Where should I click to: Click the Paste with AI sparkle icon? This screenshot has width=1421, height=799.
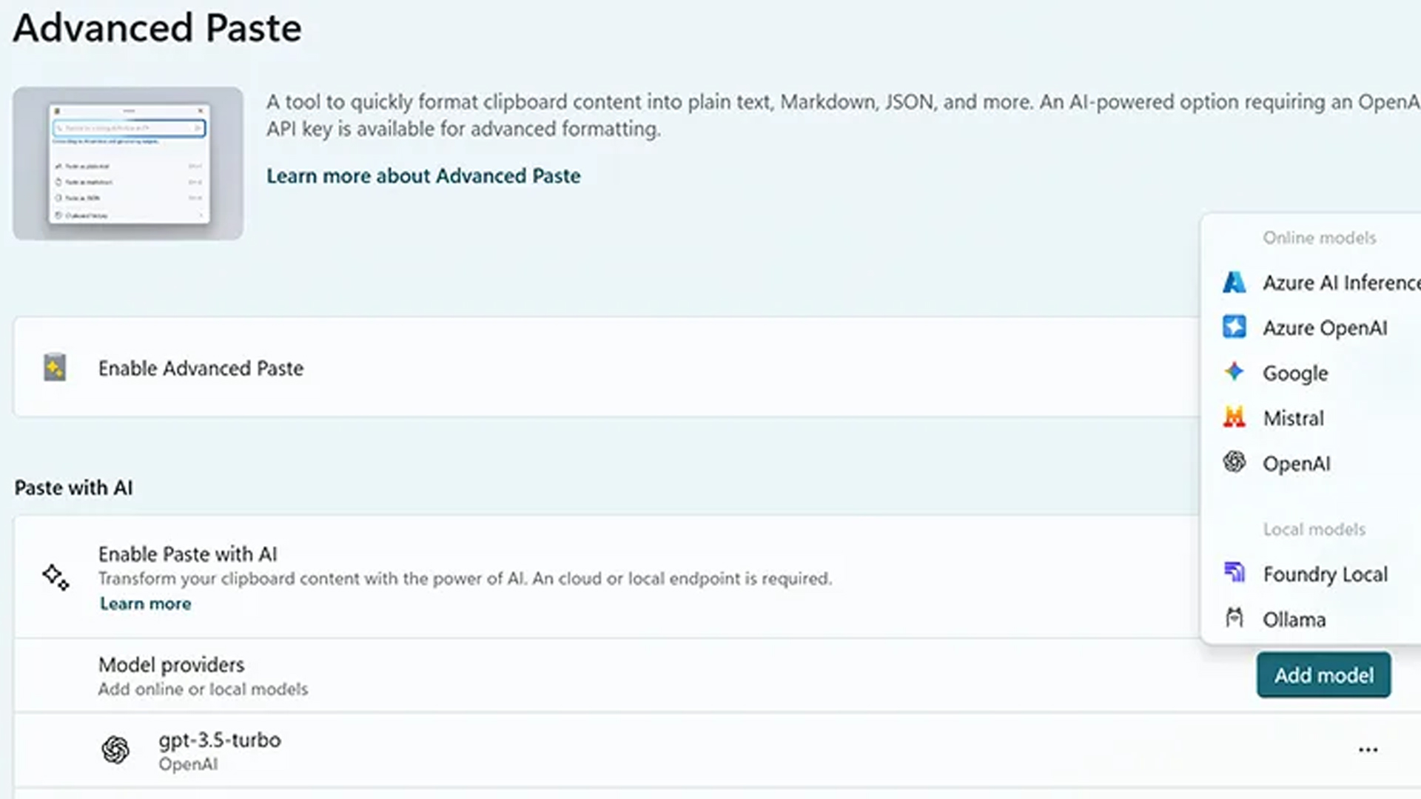pyautogui.click(x=56, y=577)
